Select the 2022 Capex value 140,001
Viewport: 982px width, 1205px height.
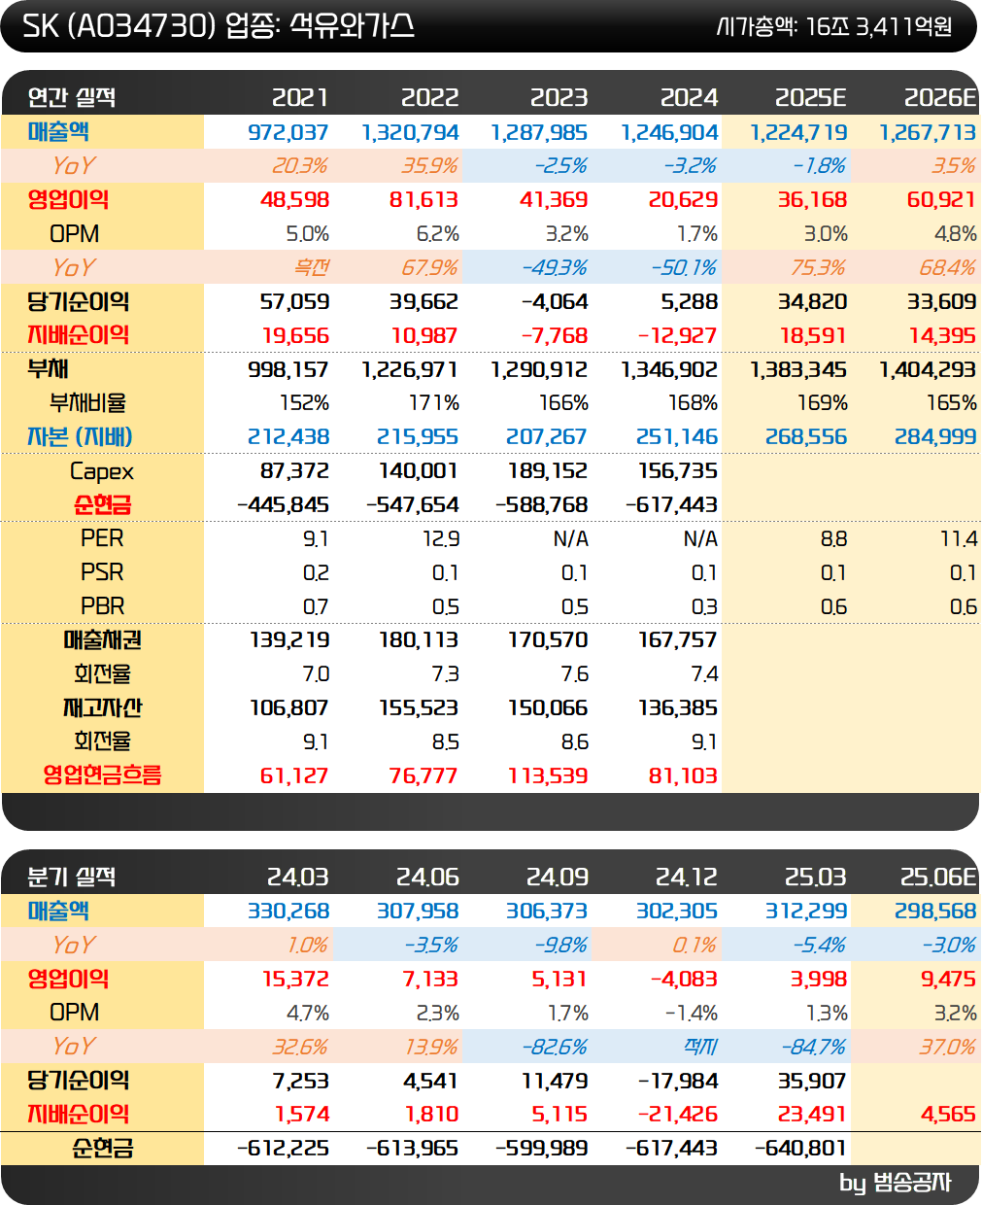click(x=418, y=471)
